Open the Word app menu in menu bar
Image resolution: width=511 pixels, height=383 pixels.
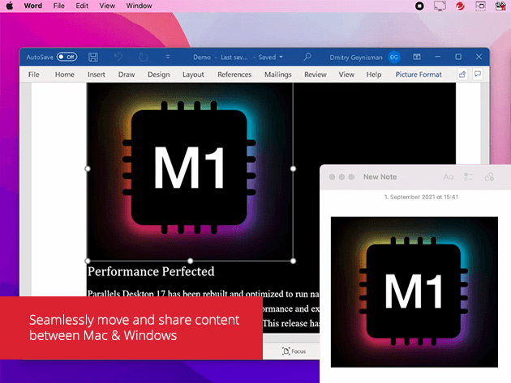33,6
